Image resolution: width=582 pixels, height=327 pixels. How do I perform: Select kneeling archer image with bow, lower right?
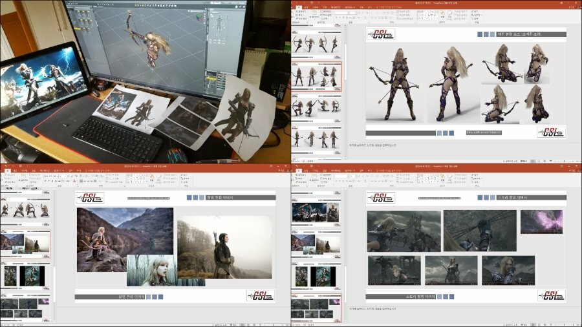tap(501, 105)
